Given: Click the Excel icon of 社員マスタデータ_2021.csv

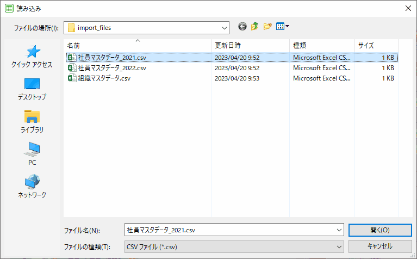Looking at the screenshot, I should coord(72,58).
